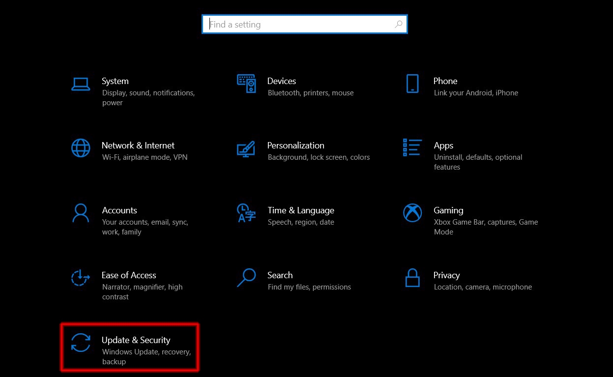Viewport: 613px width, 377px height.
Task: Open the Apps list icon
Action: [412, 147]
